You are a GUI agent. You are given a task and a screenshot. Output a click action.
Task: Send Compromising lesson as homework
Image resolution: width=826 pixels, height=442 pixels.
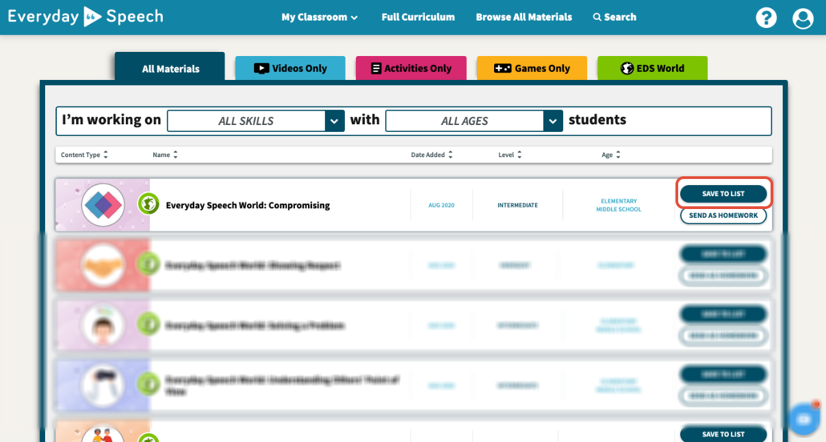723,215
